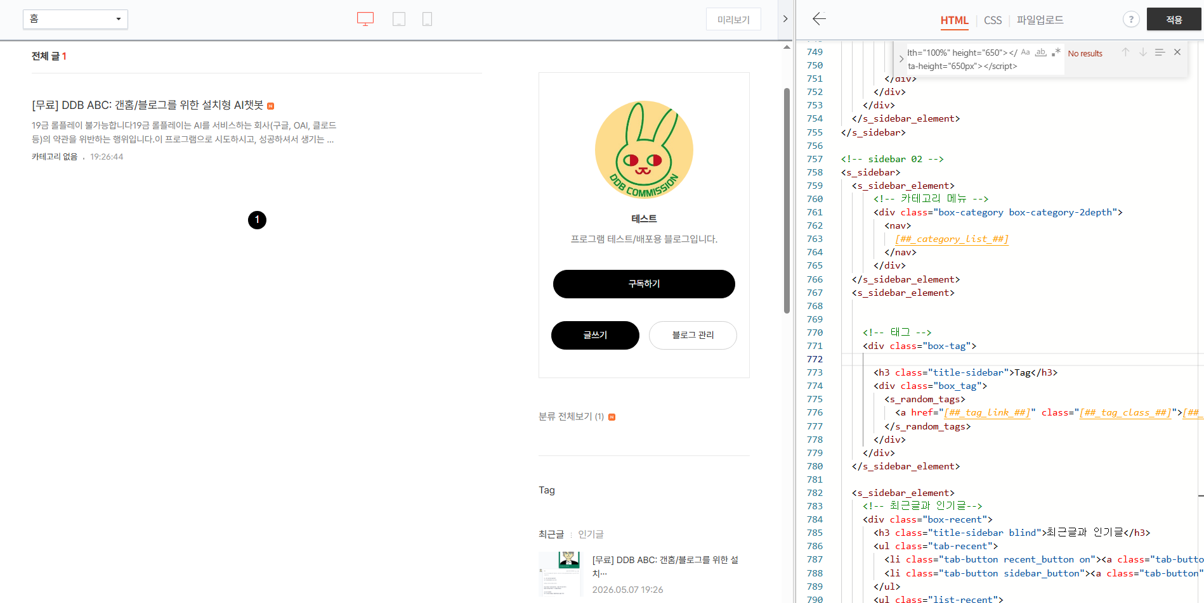The width and height of the screenshot is (1204, 603).
Task: Click the 블로그 관리 button
Action: 693,335
